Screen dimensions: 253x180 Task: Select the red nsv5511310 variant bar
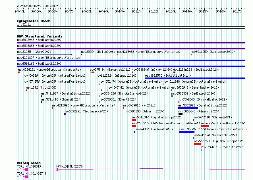[x=134, y=120]
